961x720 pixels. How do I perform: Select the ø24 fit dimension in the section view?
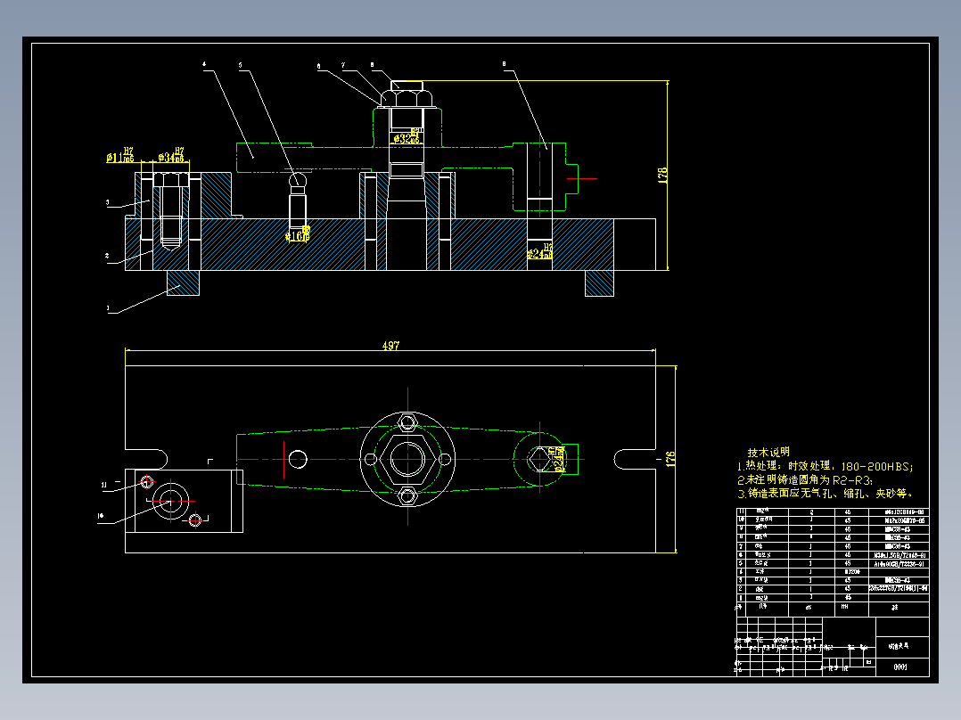[x=540, y=252]
